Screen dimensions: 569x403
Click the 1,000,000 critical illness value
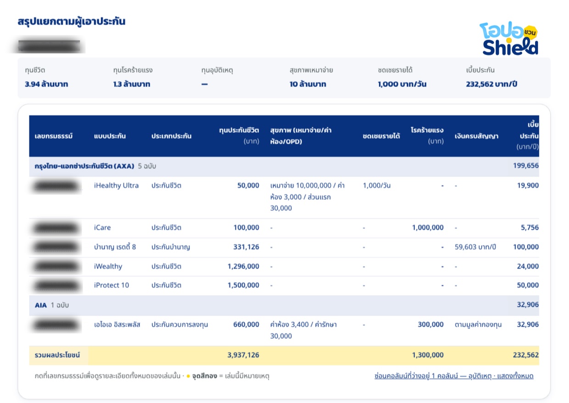point(428,228)
